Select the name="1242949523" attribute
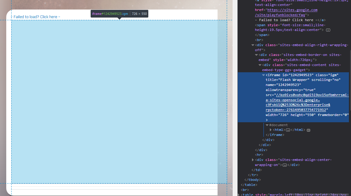351x196 pixels. coord(284,85)
